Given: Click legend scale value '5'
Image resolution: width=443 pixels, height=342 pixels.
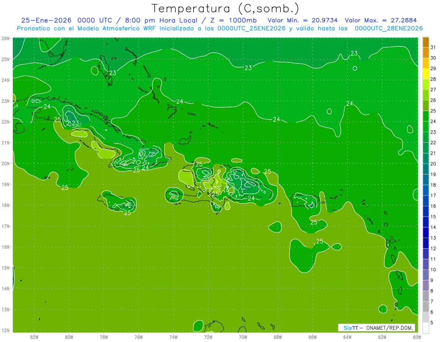Looking at the screenshot, I should pos(432,323).
